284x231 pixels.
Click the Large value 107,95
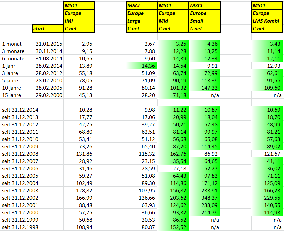point(147,190)
